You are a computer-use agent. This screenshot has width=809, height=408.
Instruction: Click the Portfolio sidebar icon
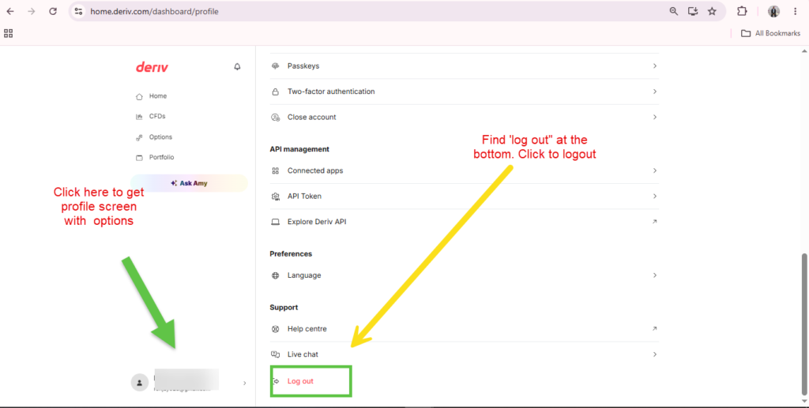click(139, 158)
